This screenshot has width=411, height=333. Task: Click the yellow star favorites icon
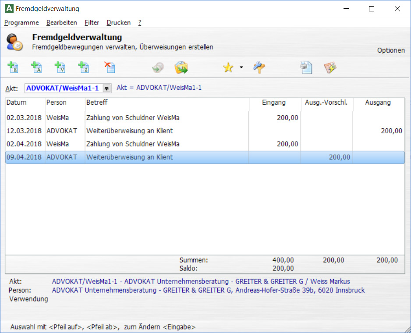coord(228,67)
